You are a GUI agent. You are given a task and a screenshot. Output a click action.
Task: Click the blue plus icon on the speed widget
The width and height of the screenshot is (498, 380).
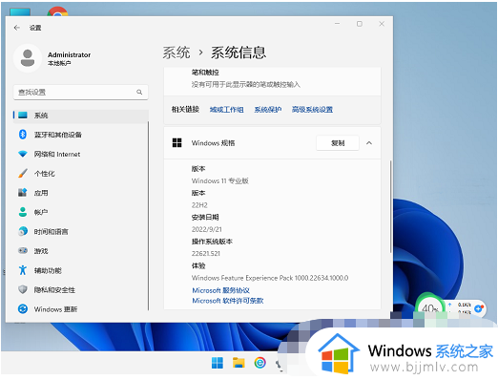pyautogui.click(x=478, y=308)
